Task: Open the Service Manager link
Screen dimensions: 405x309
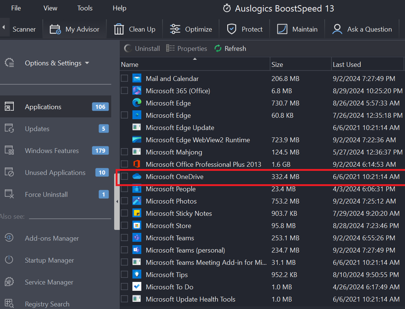Action: pos(49,282)
